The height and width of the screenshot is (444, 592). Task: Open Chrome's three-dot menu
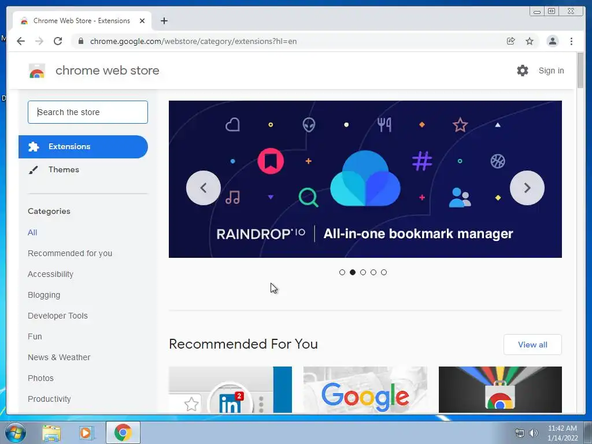pyautogui.click(x=571, y=41)
